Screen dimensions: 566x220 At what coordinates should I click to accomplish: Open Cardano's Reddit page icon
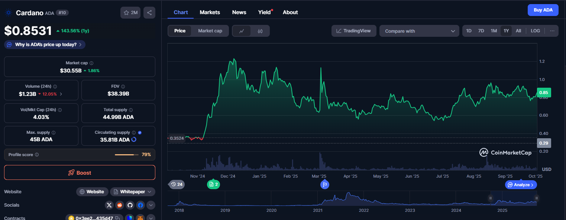[119, 205]
